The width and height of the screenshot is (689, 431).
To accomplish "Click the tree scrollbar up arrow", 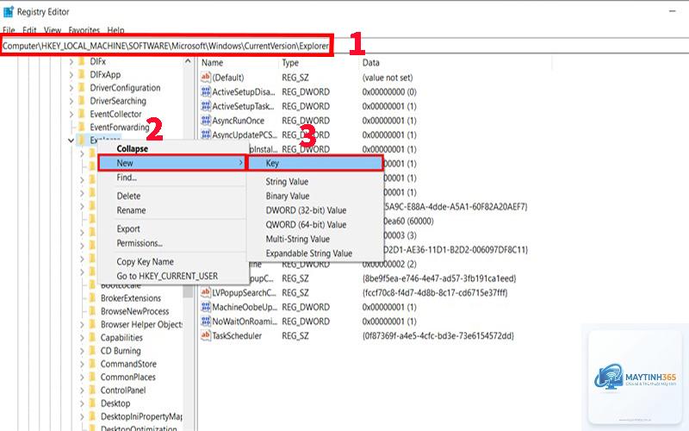I will [x=188, y=61].
